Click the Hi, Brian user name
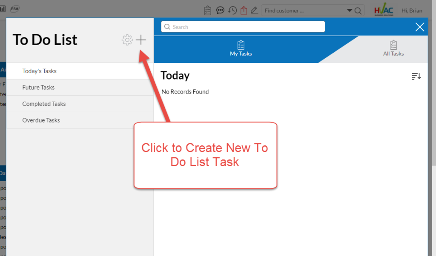The height and width of the screenshot is (256, 436). [x=411, y=10]
